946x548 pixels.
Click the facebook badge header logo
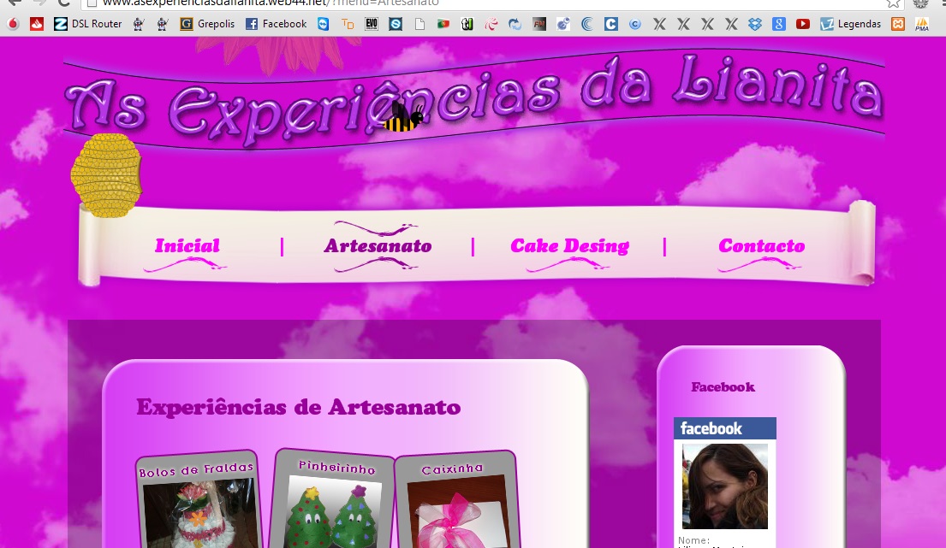pos(712,429)
